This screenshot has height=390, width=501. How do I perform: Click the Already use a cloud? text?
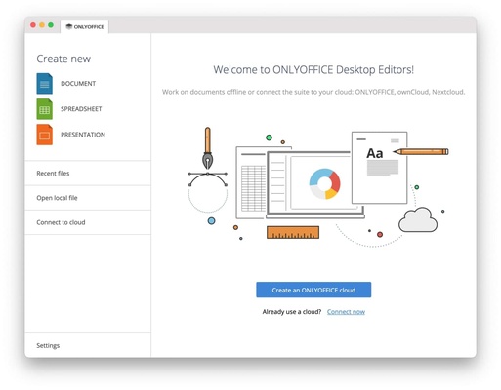point(292,312)
